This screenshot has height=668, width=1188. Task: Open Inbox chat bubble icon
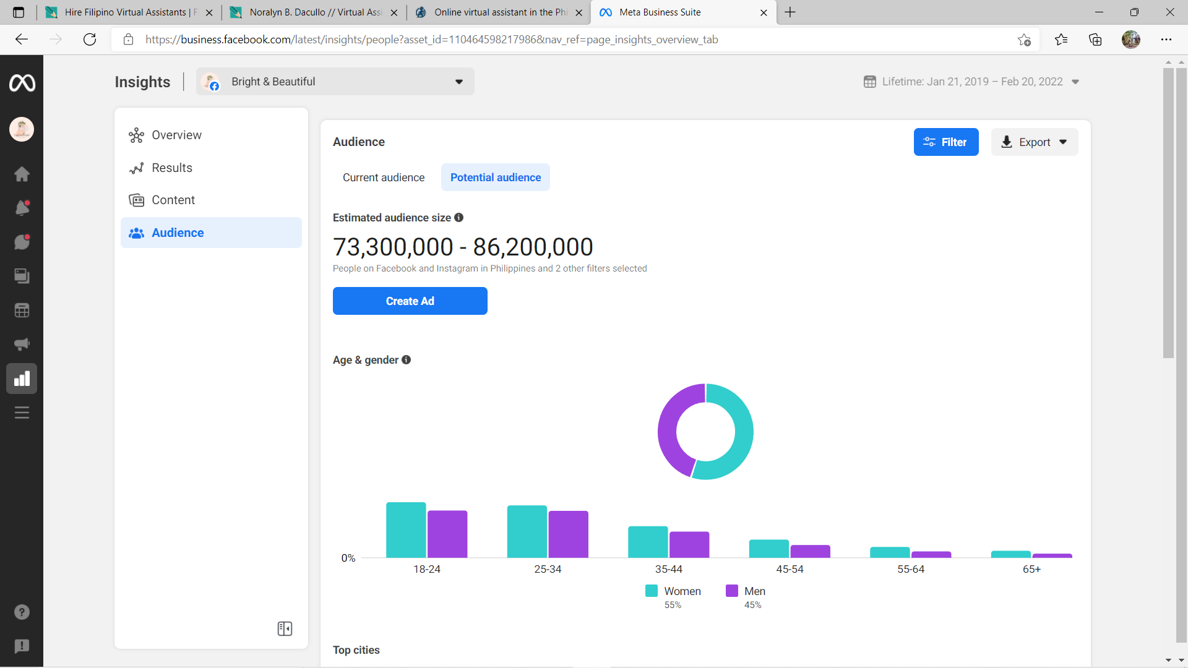(x=22, y=242)
